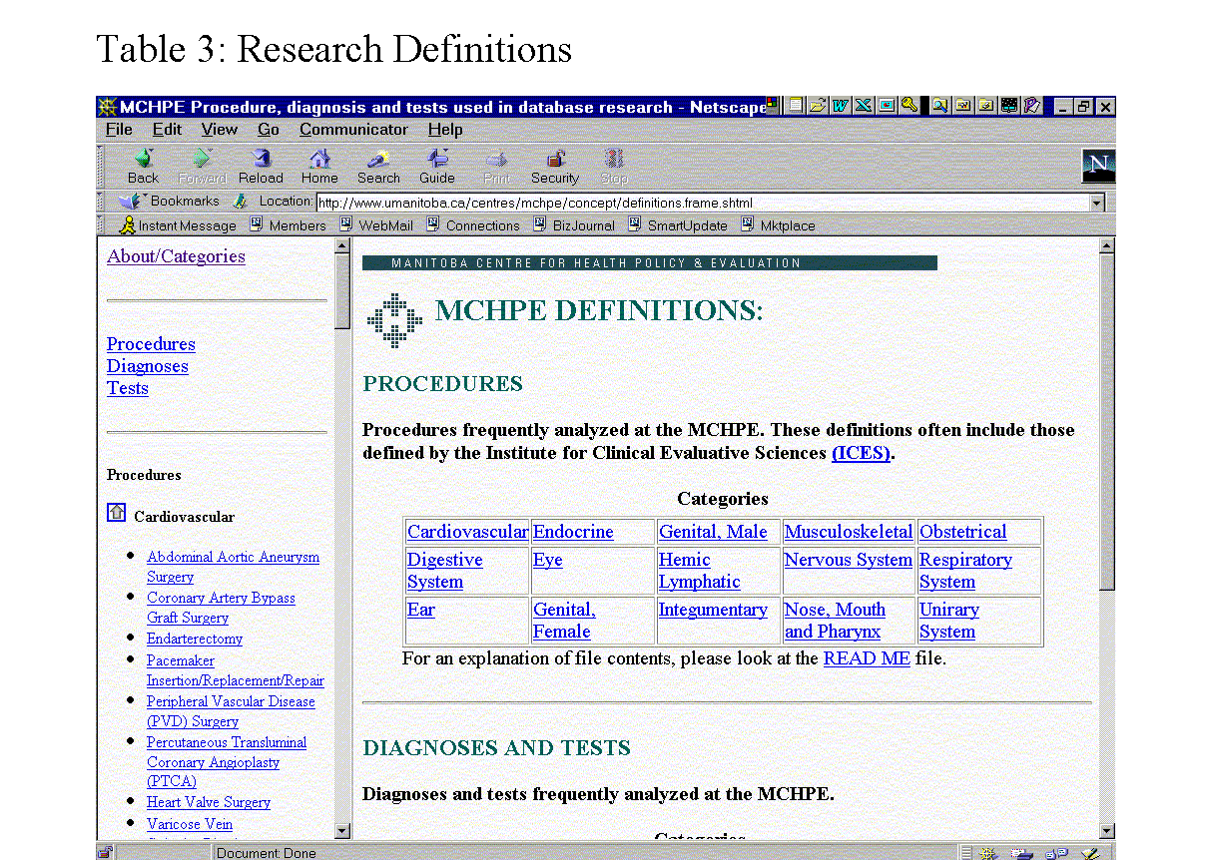Open the Security lock icon
This screenshot has width=1212, height=860.
click(x=555, y=160)
